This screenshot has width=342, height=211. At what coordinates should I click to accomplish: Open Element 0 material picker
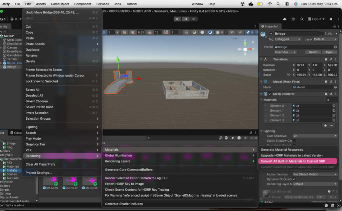coord(334,106)
